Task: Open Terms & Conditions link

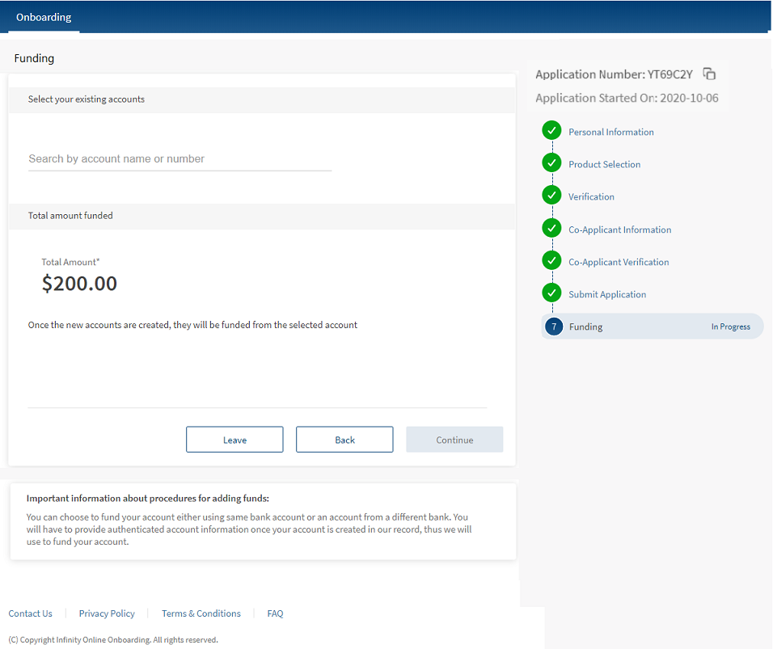Action: [201, 613]
